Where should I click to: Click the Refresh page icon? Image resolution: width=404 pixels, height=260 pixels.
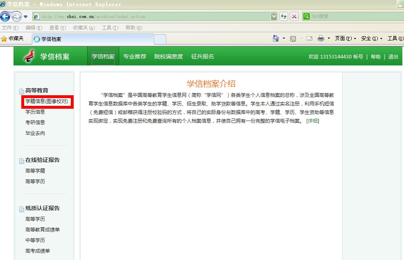[x=284, y=16]
